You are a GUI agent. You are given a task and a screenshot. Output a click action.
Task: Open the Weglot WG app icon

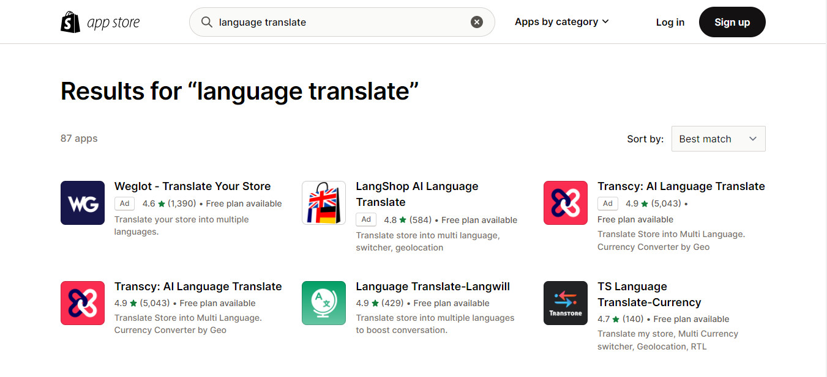point(83,203)
